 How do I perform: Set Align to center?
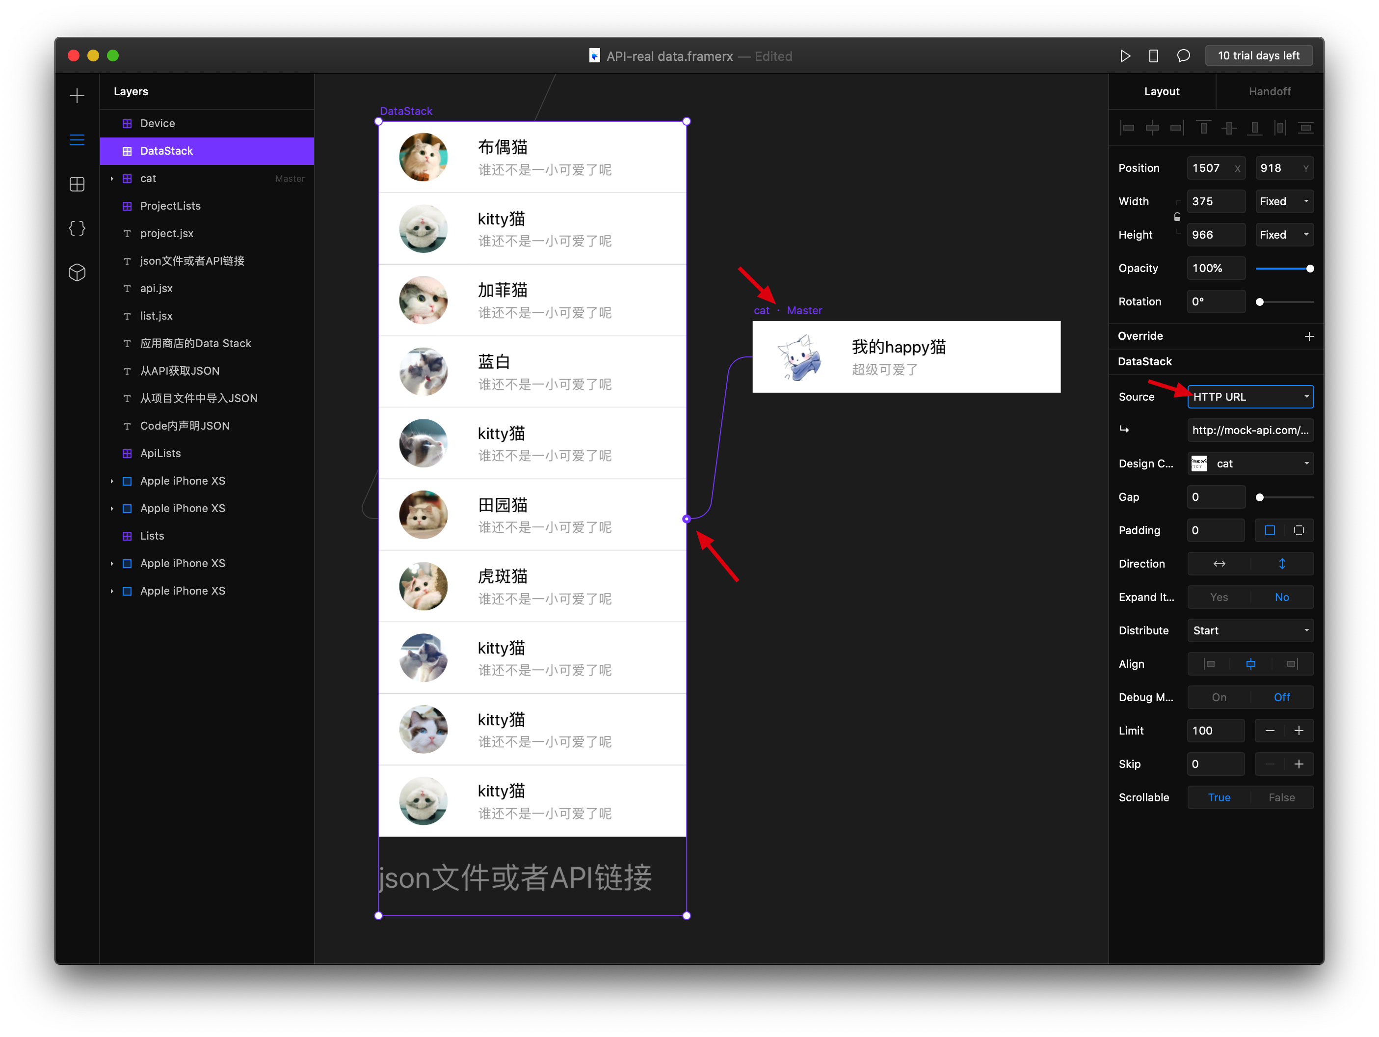coord(1250,663)
